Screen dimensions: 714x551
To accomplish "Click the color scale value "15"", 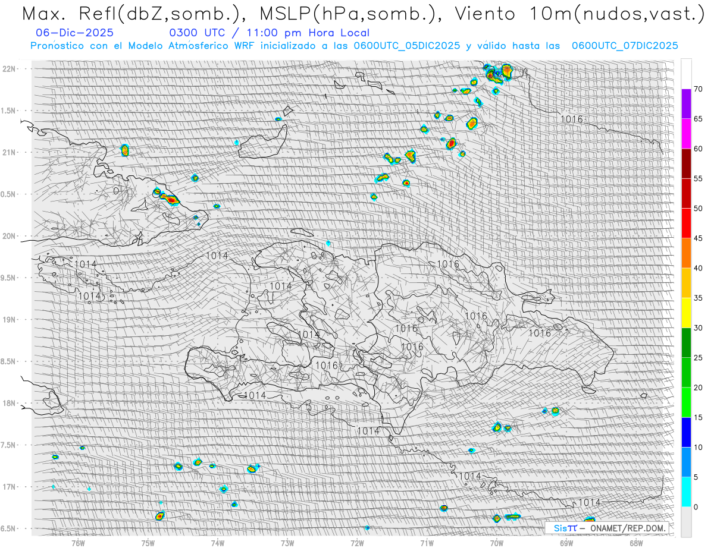I will [699, 417].
